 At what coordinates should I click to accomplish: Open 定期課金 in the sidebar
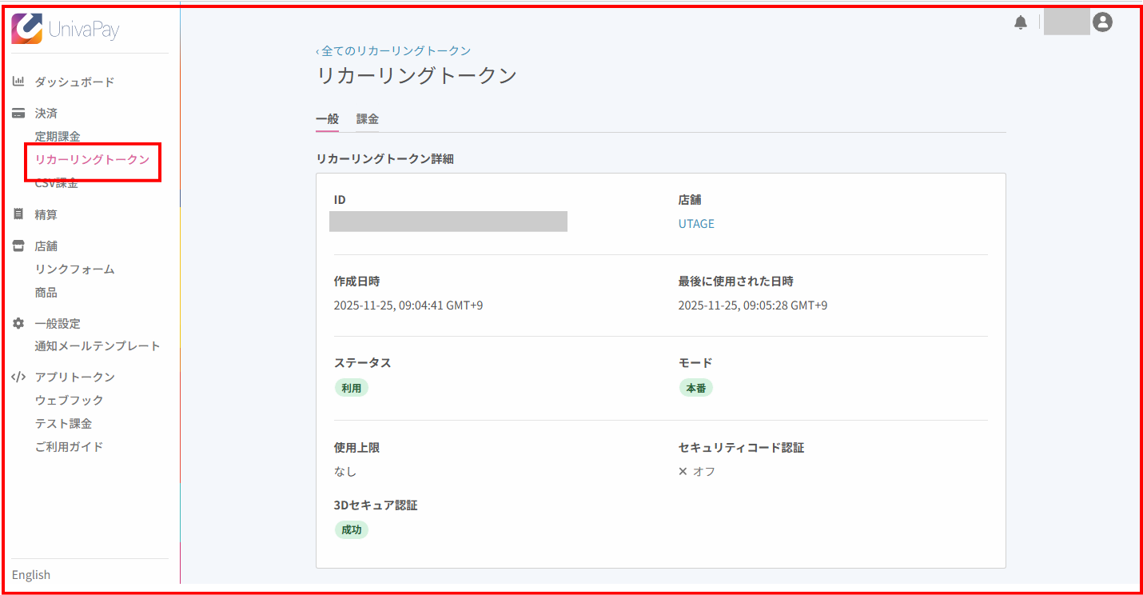[x=58, y=137]
